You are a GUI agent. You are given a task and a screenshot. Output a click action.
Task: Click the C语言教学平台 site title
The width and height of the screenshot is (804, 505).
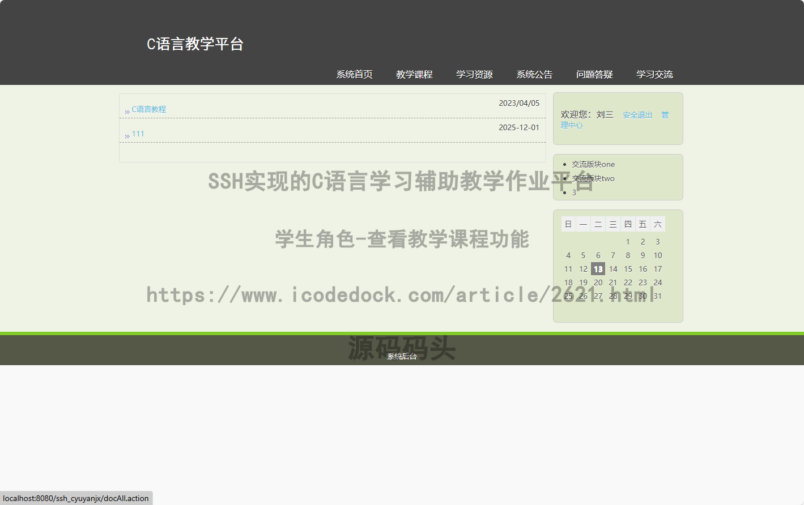pos(195,44)
